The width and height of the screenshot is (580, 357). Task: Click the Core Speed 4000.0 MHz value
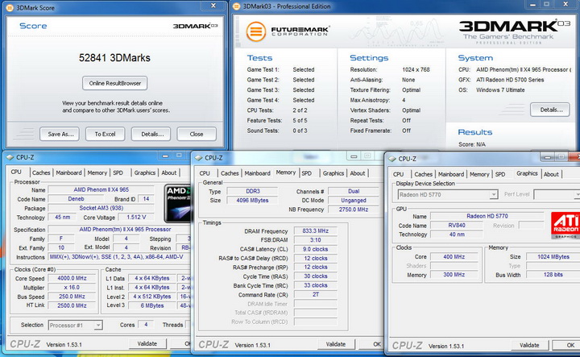(72, 278)
